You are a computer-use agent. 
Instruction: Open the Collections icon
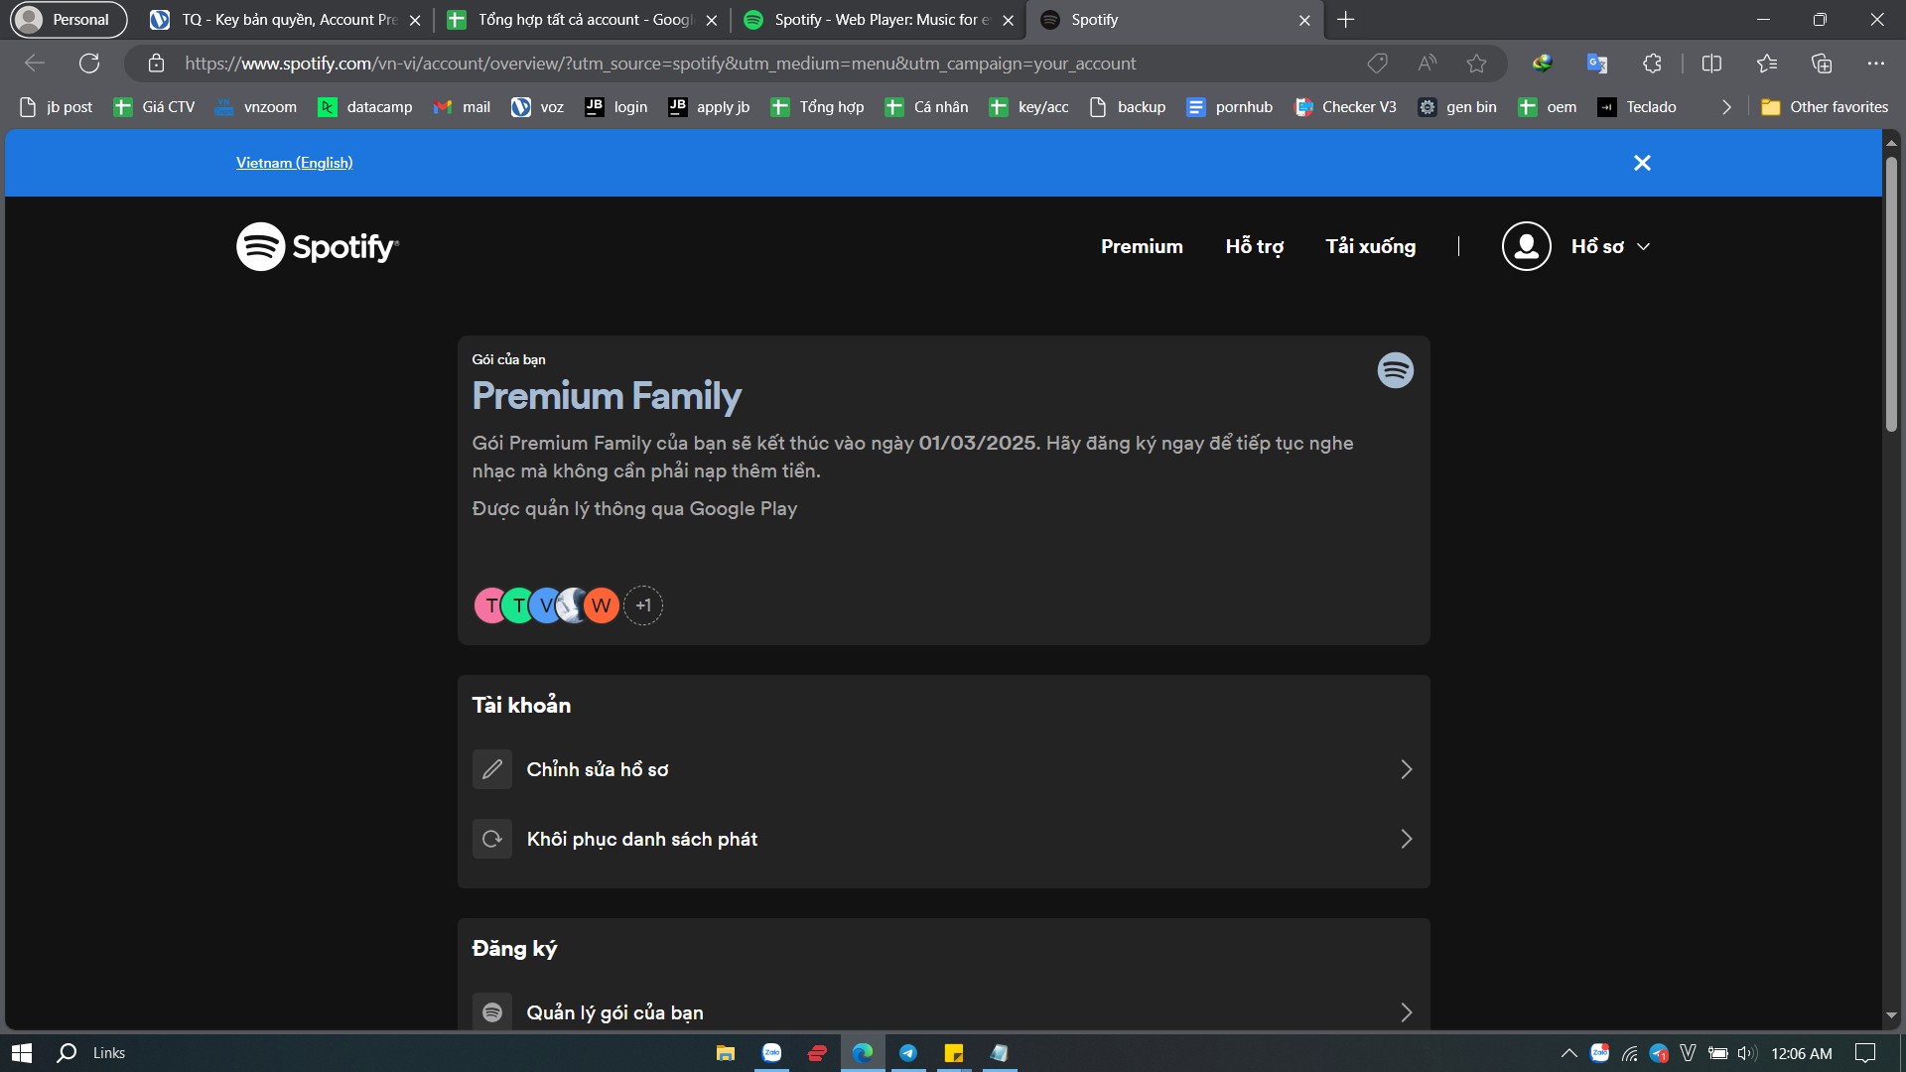coord(1822,64)
